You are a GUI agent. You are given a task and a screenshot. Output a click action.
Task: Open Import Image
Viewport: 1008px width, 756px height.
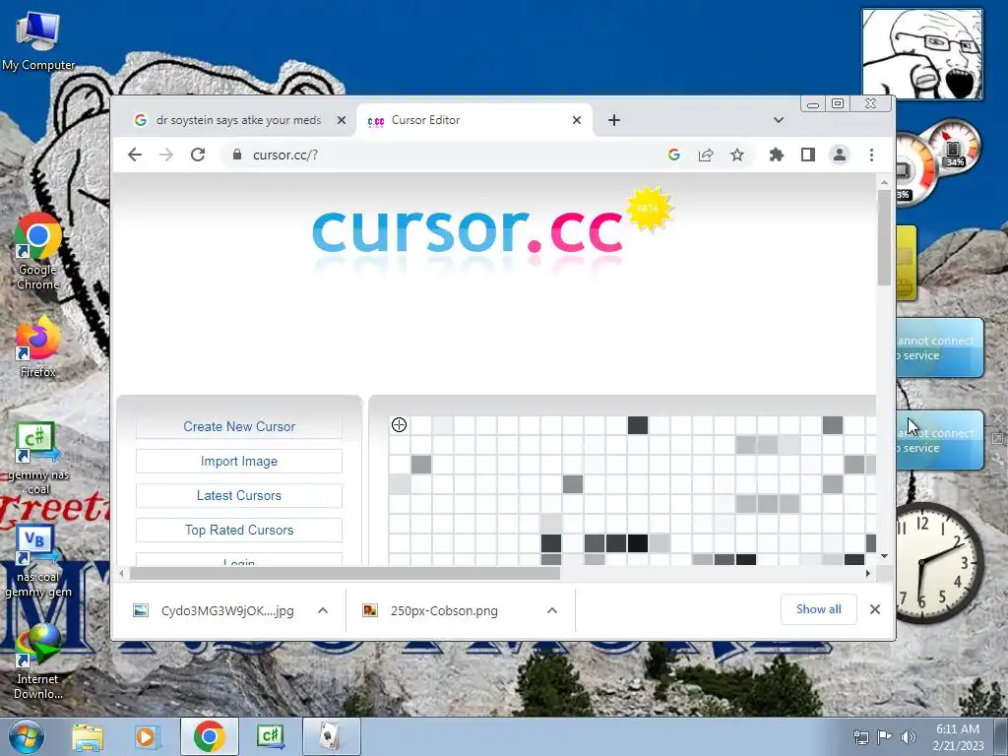pyautogui.click(x=239, y=461)
